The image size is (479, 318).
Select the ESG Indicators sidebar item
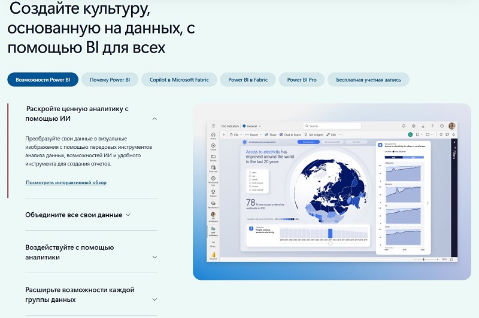[x=213, y=231]
